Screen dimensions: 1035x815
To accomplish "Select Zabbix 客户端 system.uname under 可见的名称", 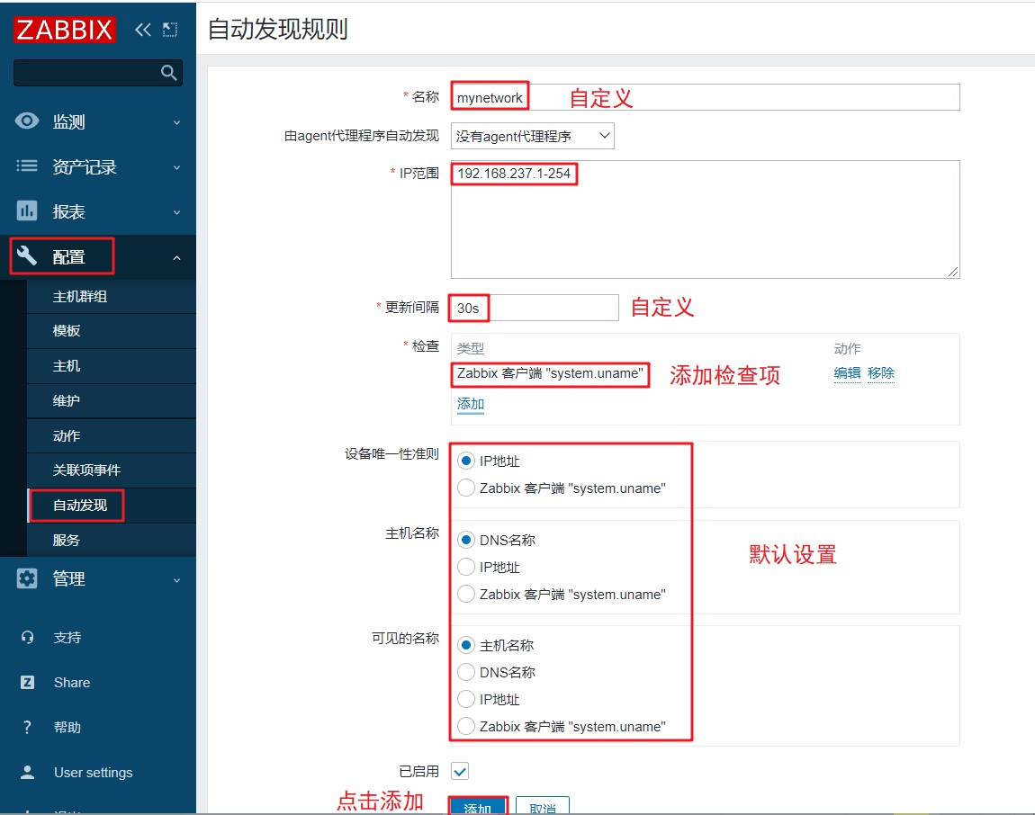I will (x=466, y=726).
